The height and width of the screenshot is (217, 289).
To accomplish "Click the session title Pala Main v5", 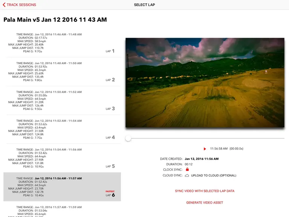I will pos(55,20).
